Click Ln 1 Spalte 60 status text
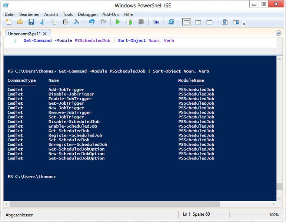This screenshot has width=286, height=222. pyautogui.click(x=196, y=214)
